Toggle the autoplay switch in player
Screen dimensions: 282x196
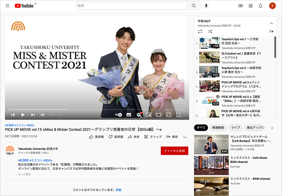coord(119,115)
